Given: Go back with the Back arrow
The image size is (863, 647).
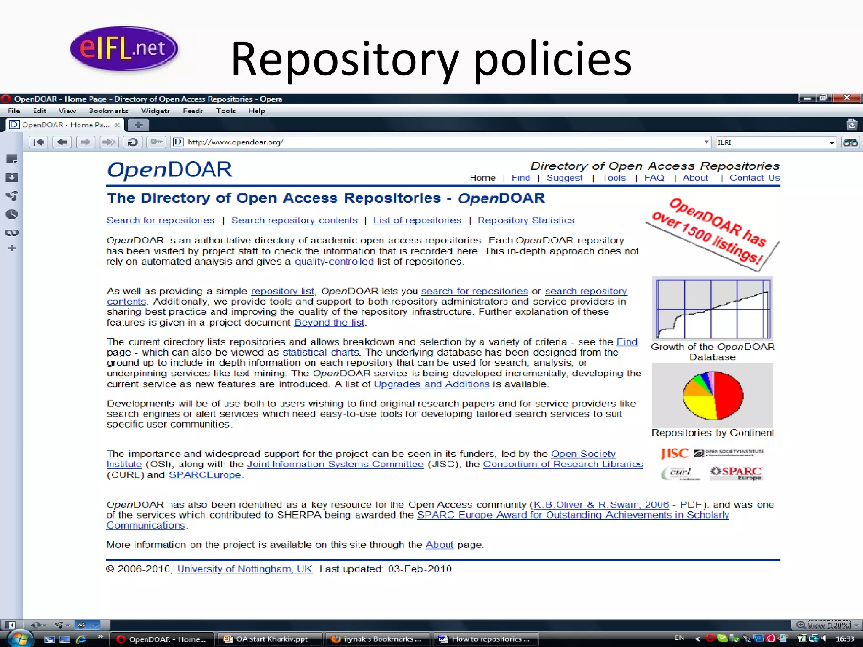Looking at the screenshot, I should [x=62, y=142].
